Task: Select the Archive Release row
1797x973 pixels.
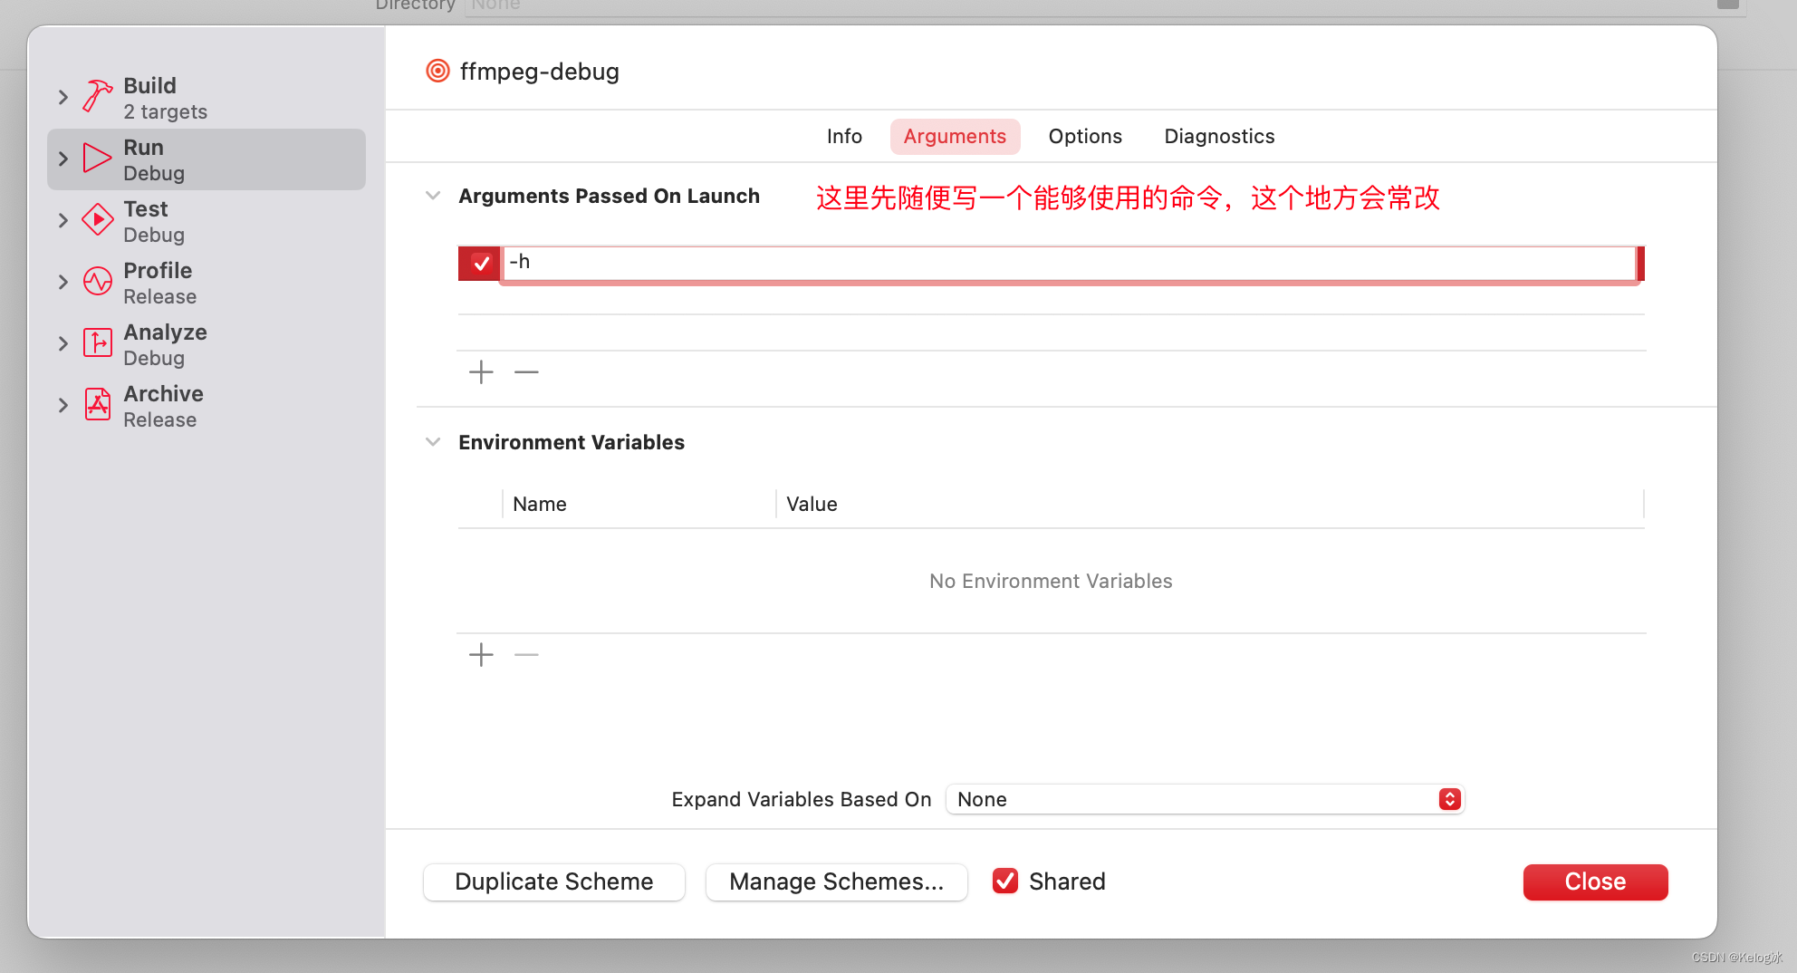Action: [207, 406]
